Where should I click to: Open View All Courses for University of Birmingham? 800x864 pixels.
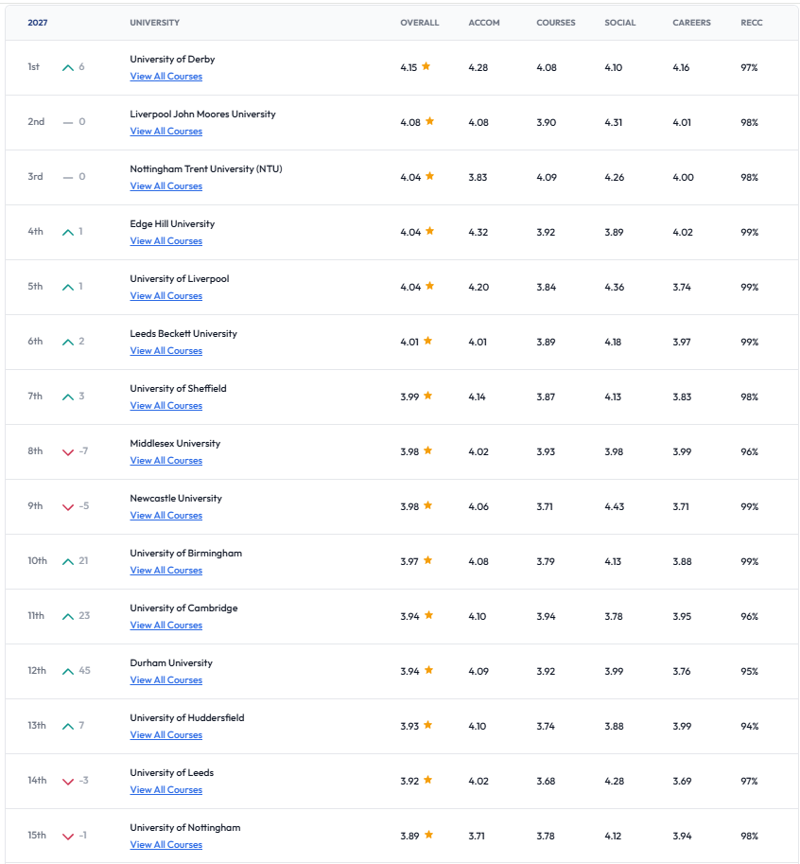(166, 571)
